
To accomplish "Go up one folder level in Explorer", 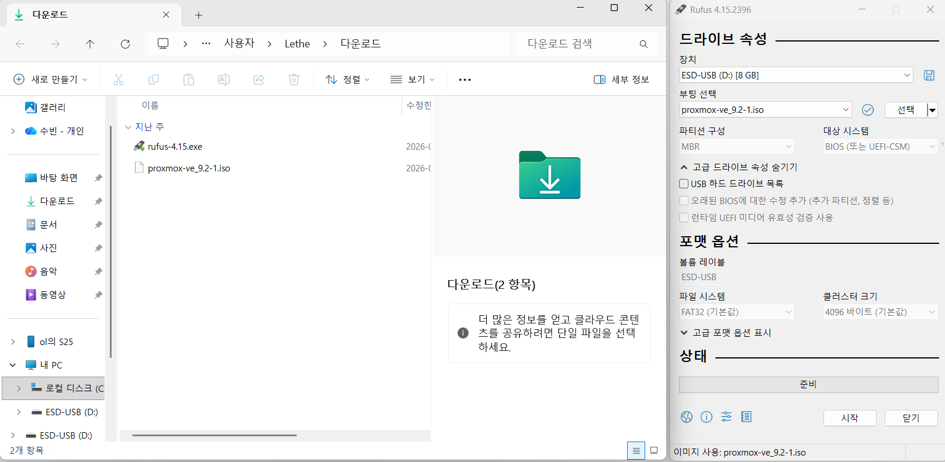I will [90, 44].
